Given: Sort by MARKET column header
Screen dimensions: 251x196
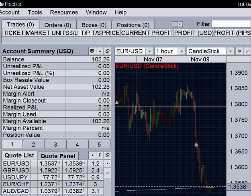Looking at the screenshot, I should click(x=38, y=33).
